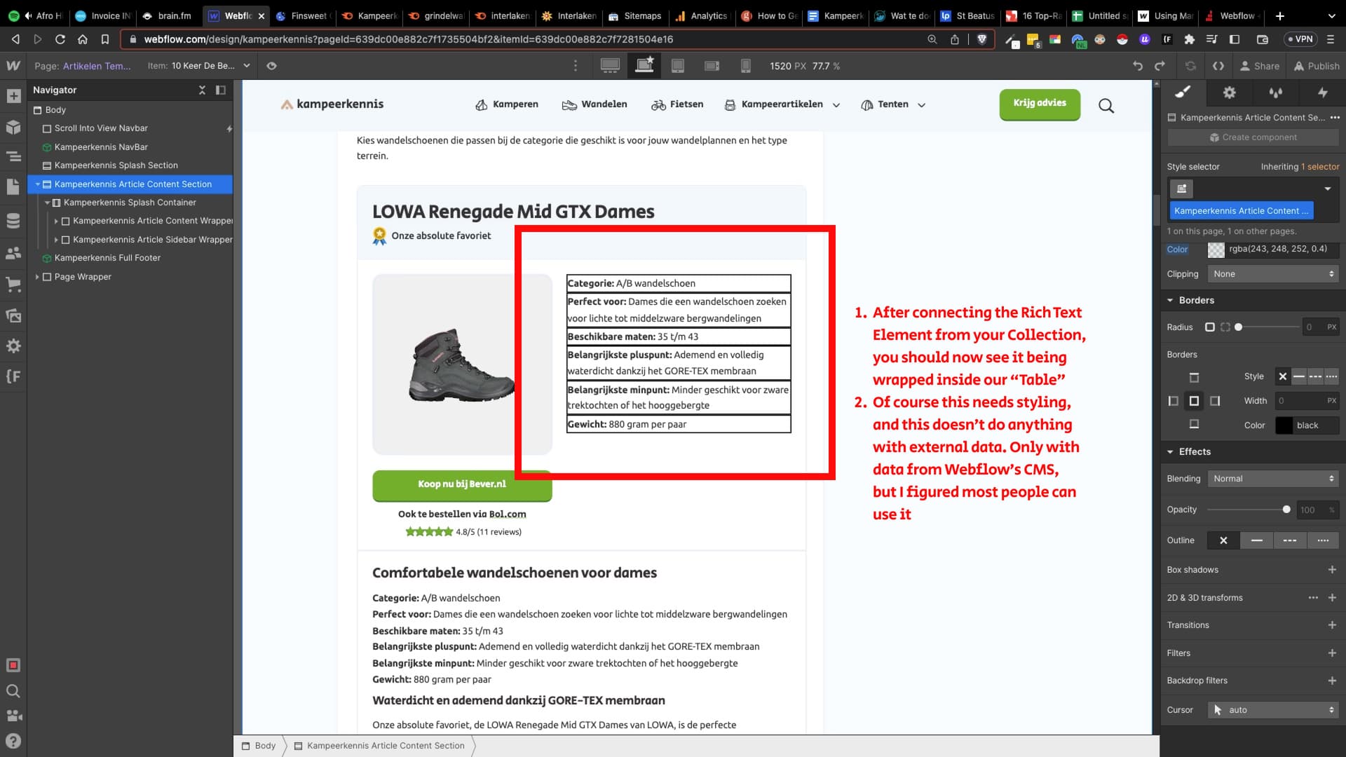Screen dimensions: 1346x757
Task: Open the Clipping dropdown
Action: tap(1272, 274)
